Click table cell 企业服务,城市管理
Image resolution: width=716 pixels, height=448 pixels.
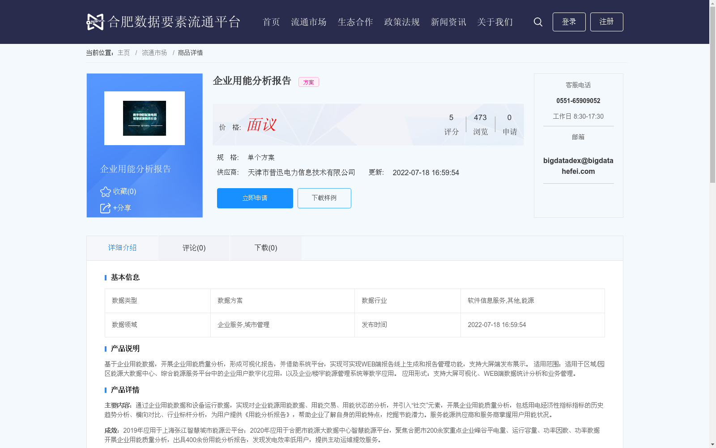coord(282,325)
